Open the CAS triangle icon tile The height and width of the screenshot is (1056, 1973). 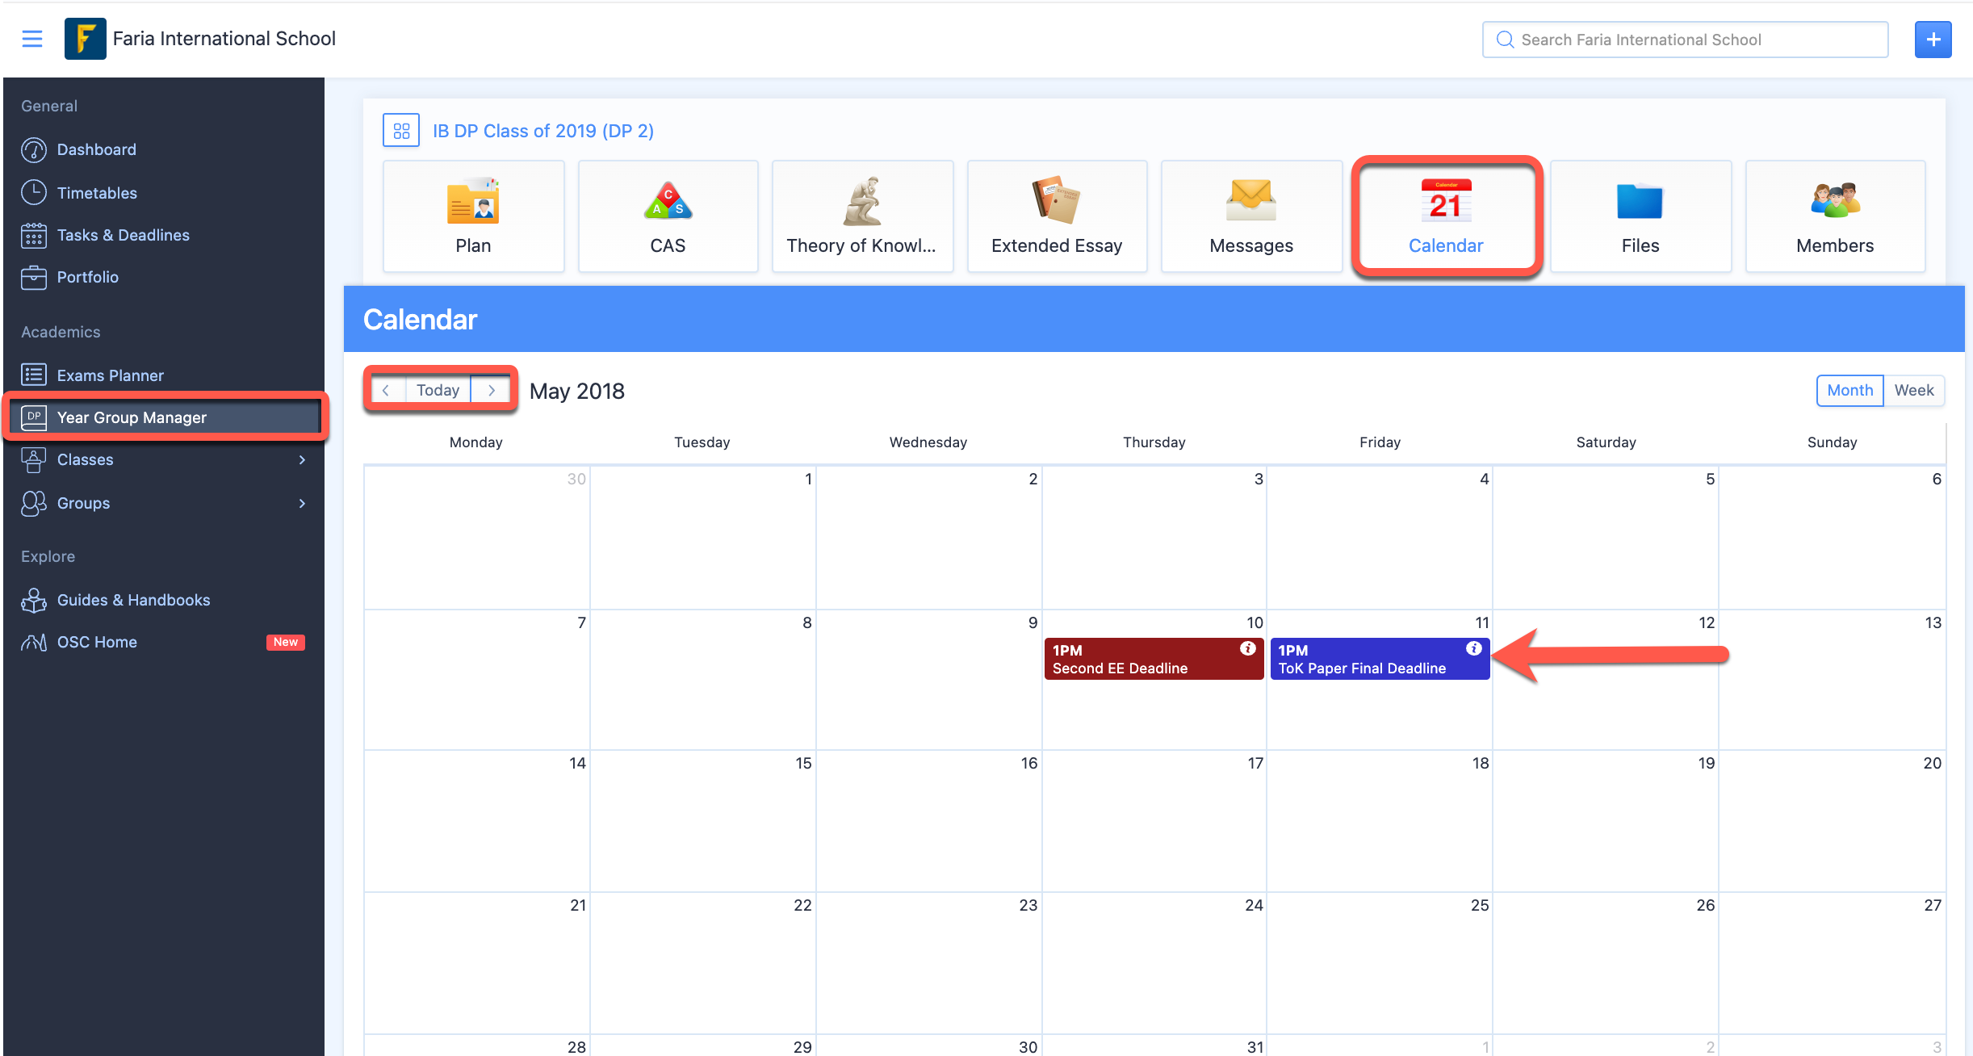coord(668,216)
